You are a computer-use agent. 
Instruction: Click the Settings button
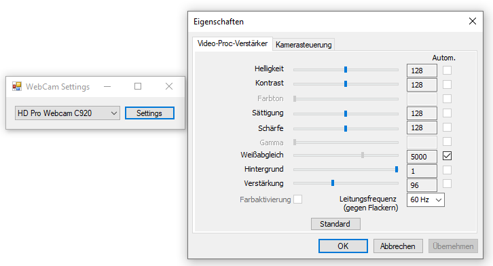pos(149,113)
